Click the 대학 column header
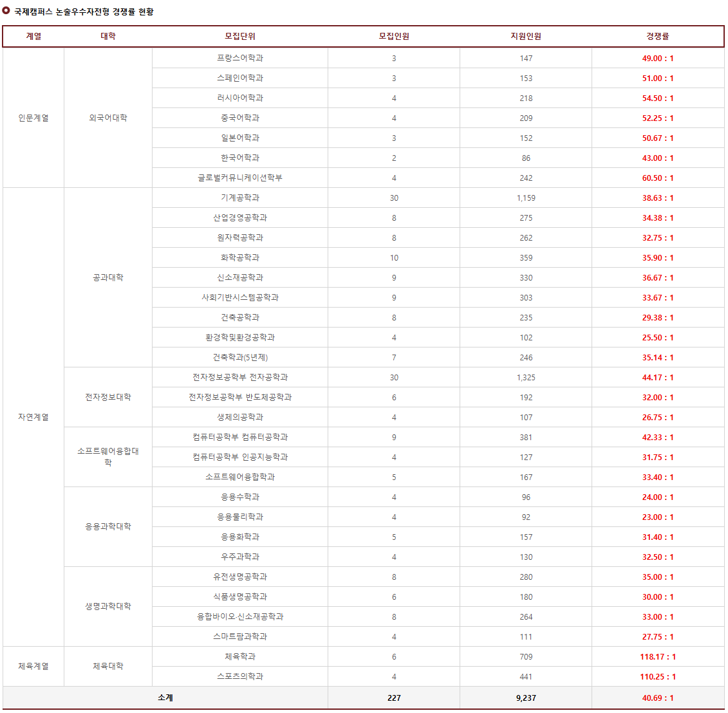728x713 pixels. point(108,36)
